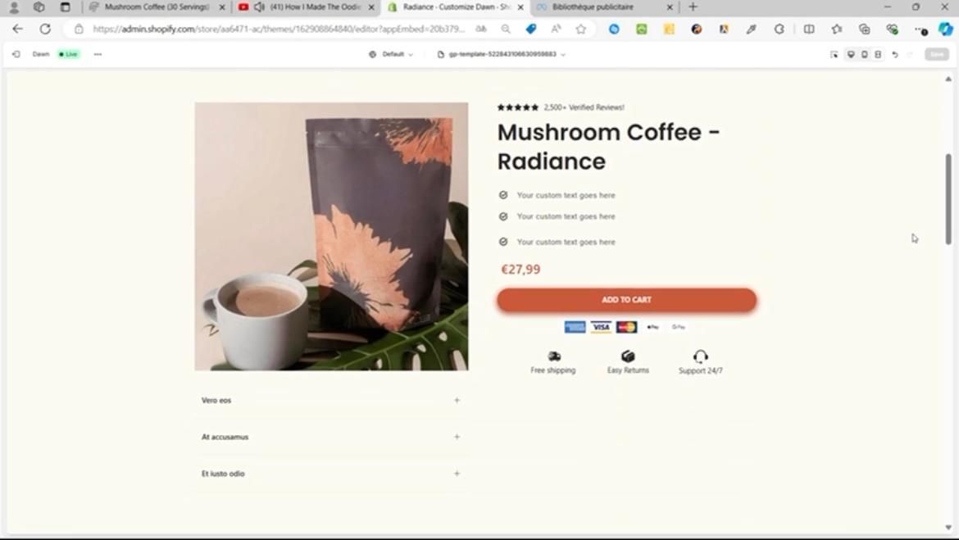Screen dimensions: 959x540
Task: Add page to favorites with star icon
Action: click(581, 29)
